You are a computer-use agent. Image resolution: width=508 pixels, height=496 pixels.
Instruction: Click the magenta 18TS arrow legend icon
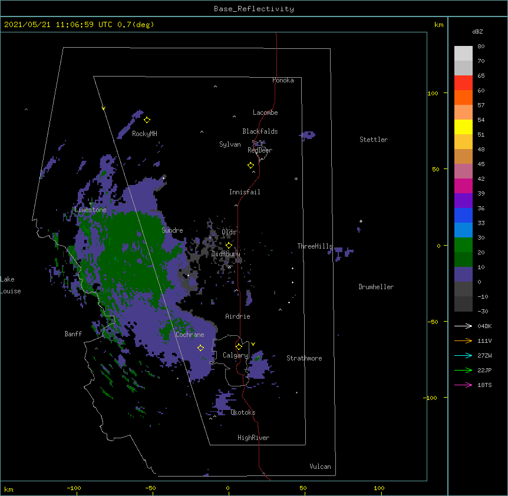click(463, 385)
